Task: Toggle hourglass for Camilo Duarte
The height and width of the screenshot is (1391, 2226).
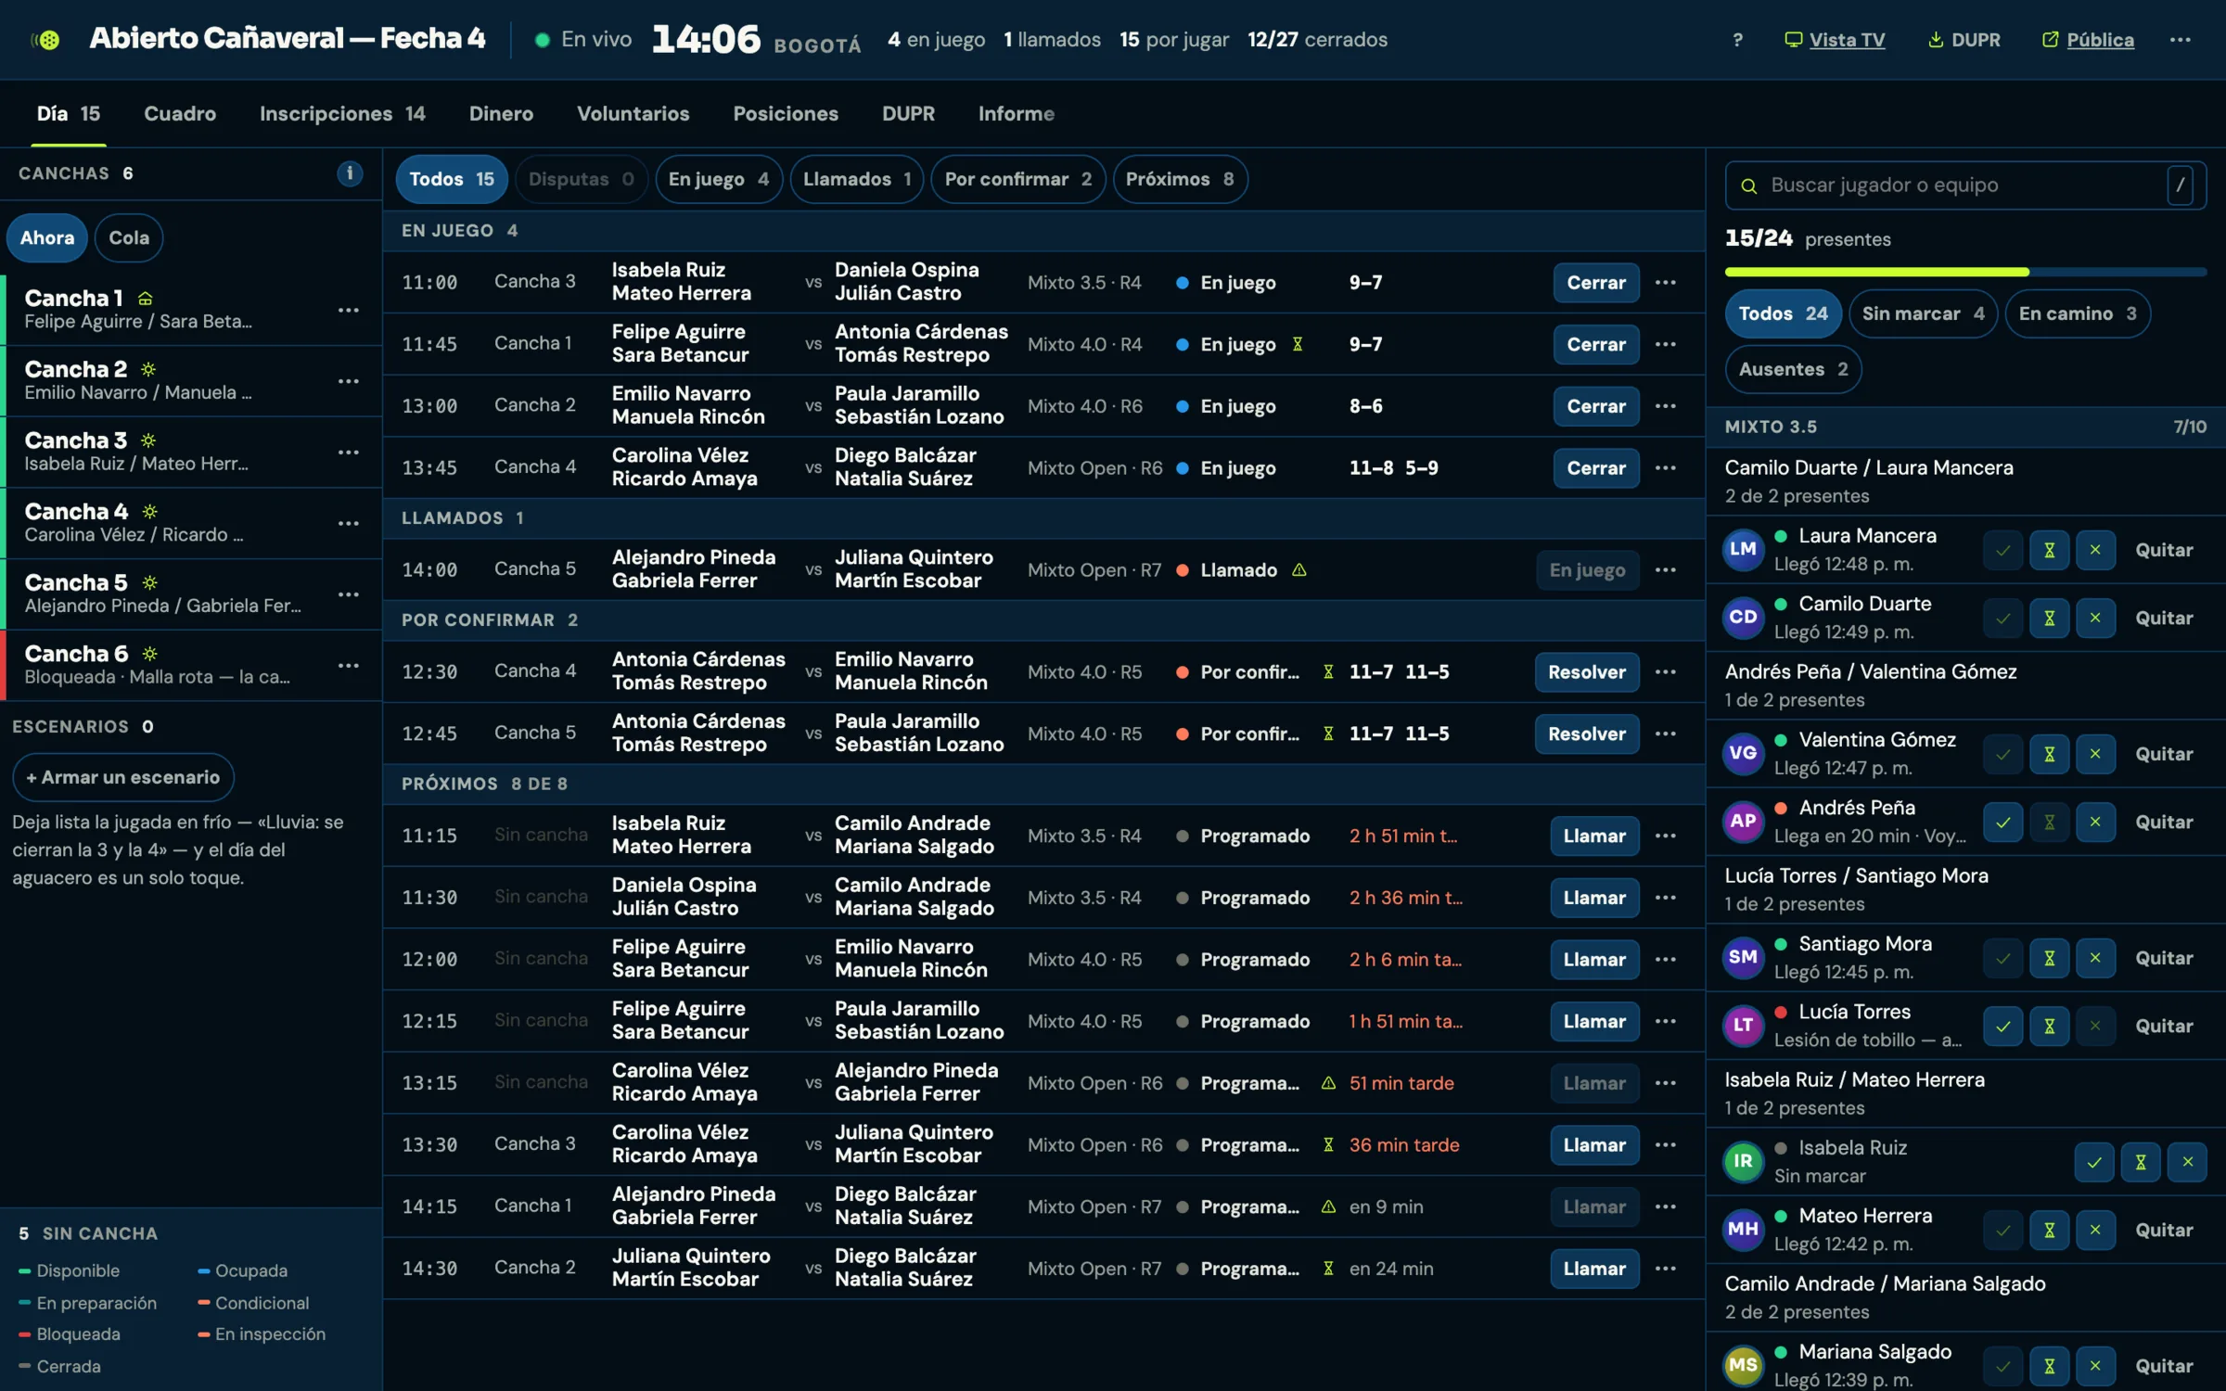Action: [x=2050, y=618]
